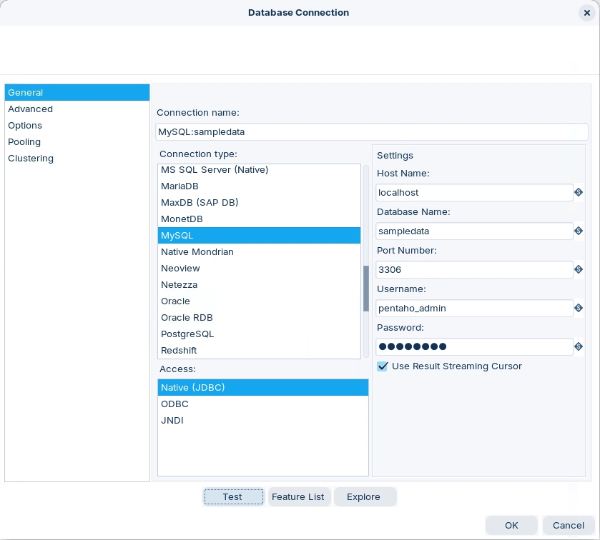This screenshot has height=540, width=600.
Task: Click variable icon beside Database Name field
Action: click(x=579, y=231)
